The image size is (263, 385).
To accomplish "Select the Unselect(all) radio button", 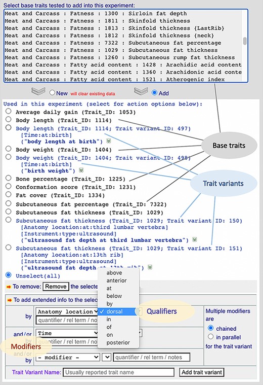I will (x=9, y=275).
